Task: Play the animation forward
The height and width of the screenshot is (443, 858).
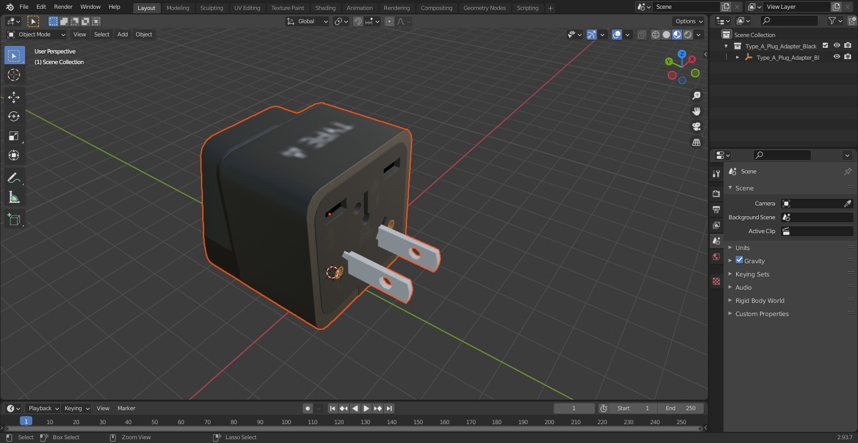Action: [x=366, y=408]
